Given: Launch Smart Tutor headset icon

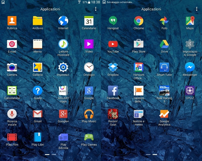Looking at the screenshot, I should [164, 67].
